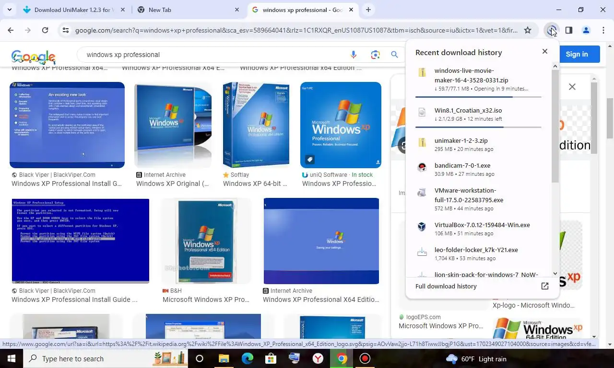Screen dimensions: 614x368
Task: Reload the current page
Action: 45,30
